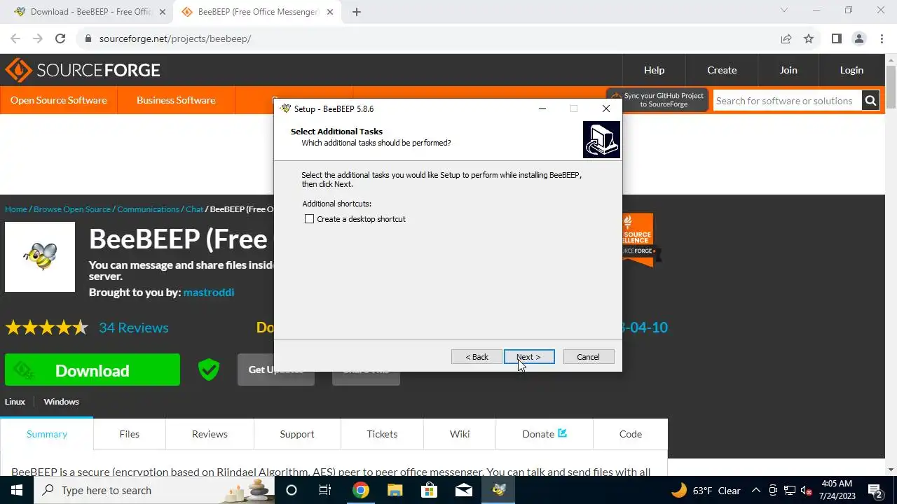Click the Home breadcrumb link
The height and width of the screenshot is (504, 897).
pyautogui.click(x=16, y=209)
